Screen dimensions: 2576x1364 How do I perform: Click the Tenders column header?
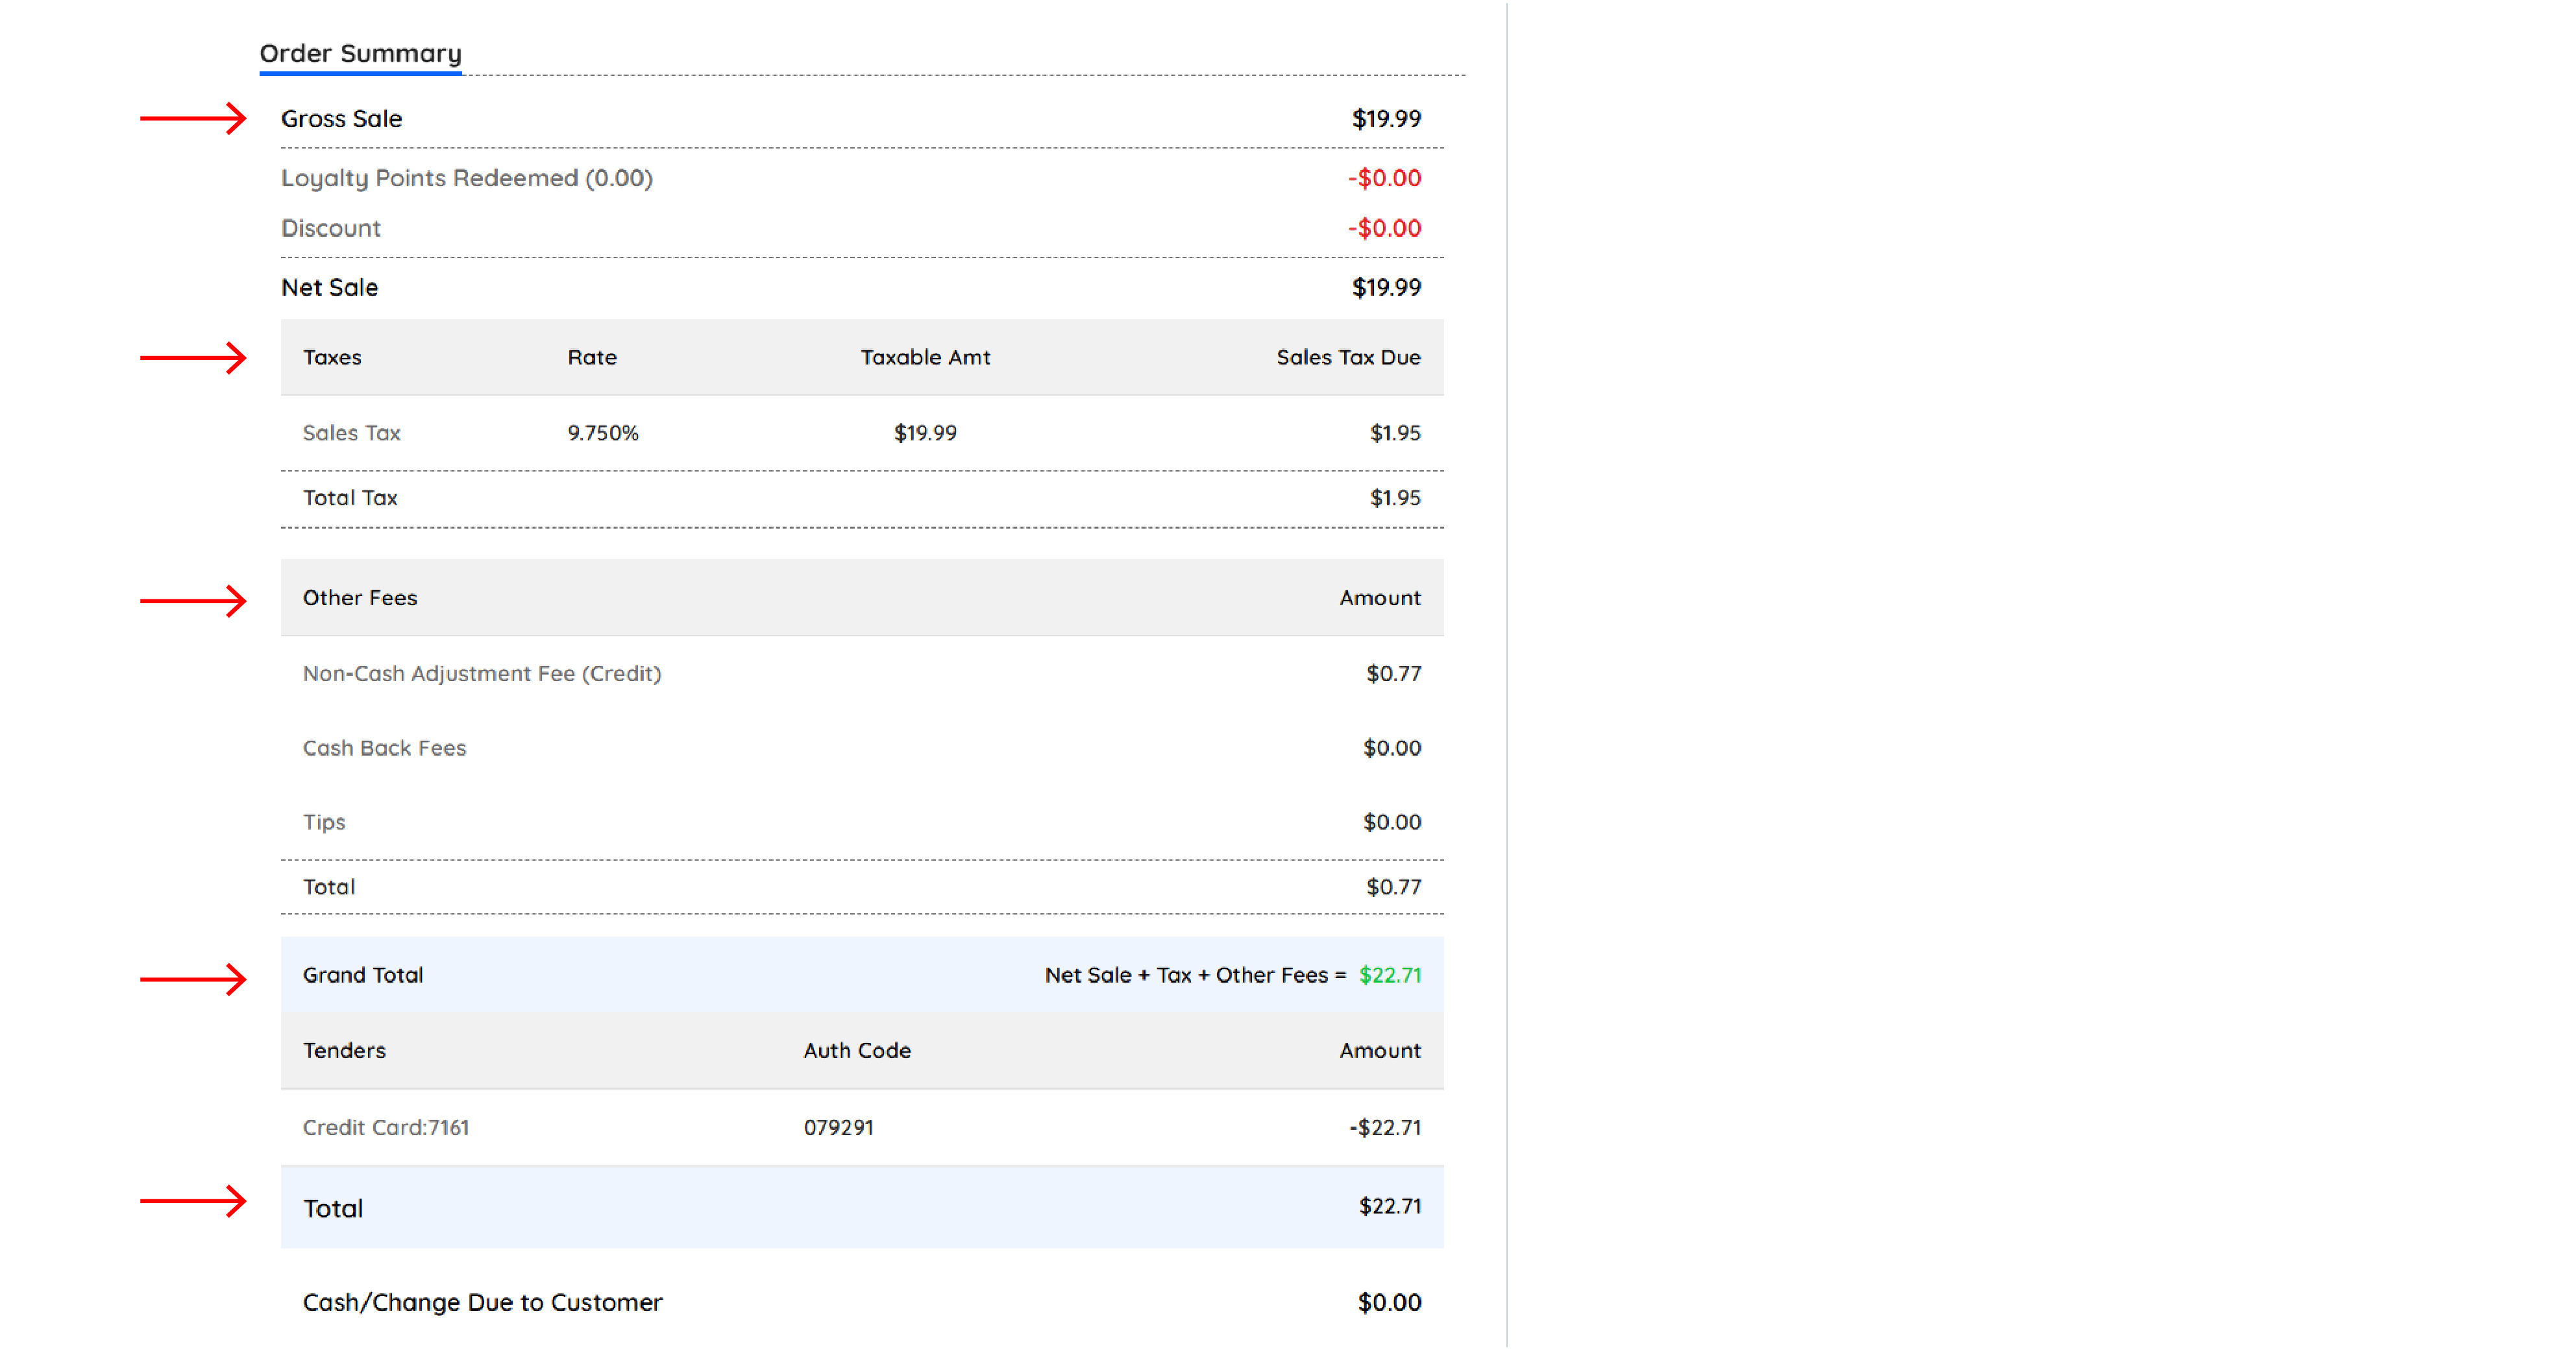344,1050
